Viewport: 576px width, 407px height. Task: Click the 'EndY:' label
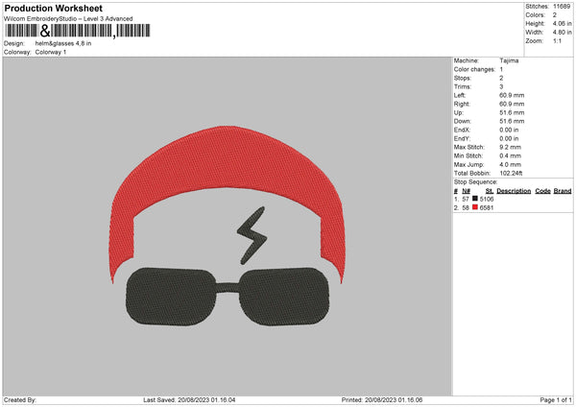[462, 138]
